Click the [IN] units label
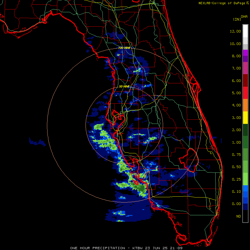Screen dimensions: 250x250 click(x=237, y=19)
